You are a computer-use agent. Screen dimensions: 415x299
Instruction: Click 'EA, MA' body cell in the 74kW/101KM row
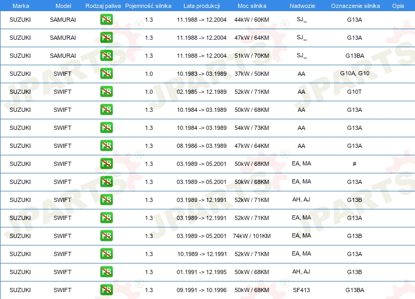point(301,236)
